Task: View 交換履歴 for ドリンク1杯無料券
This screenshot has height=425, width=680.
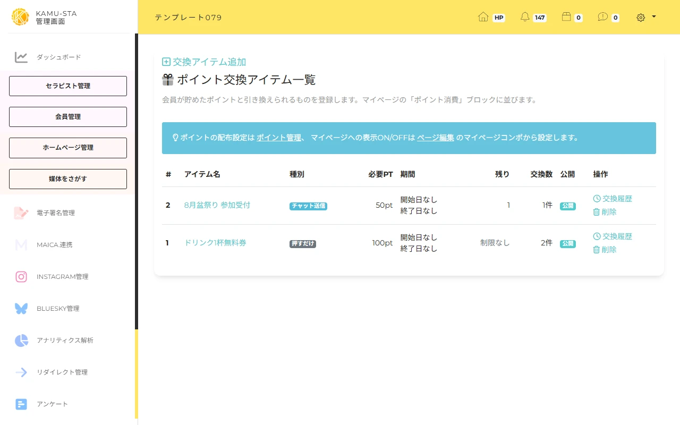Action: [x=613, y=236]
